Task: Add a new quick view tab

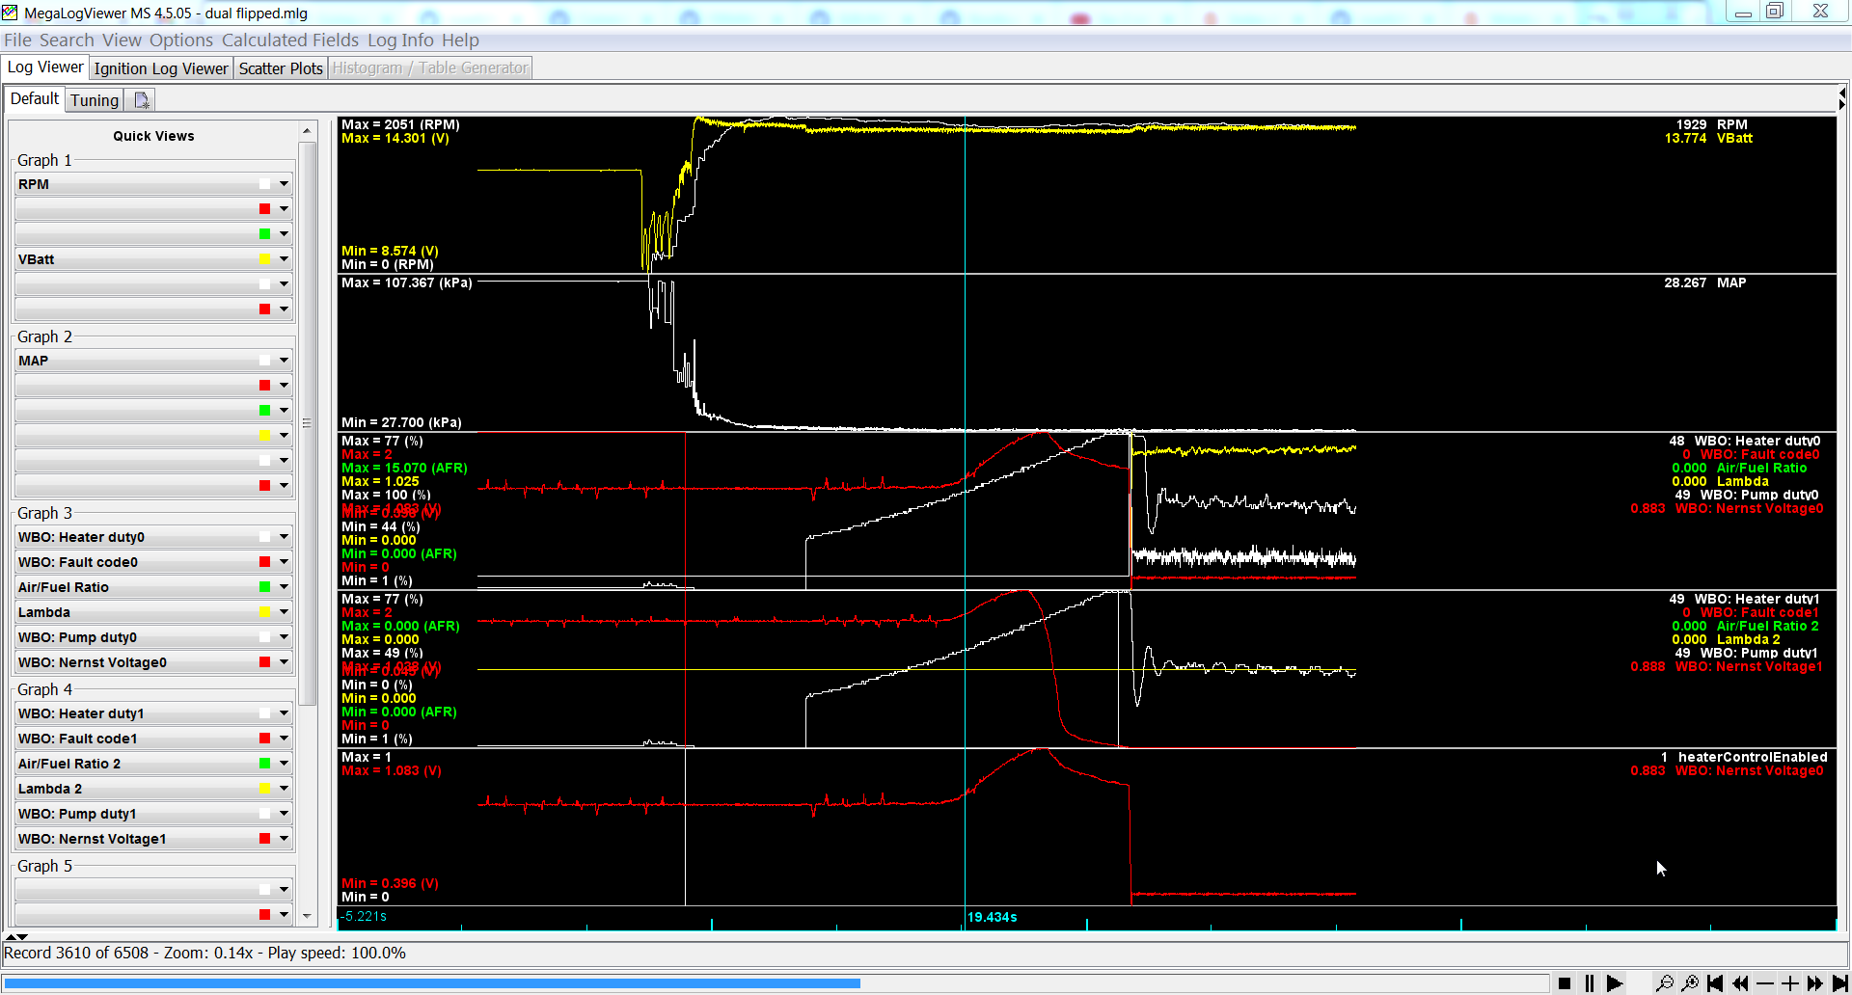Action: tap(142, 100)
